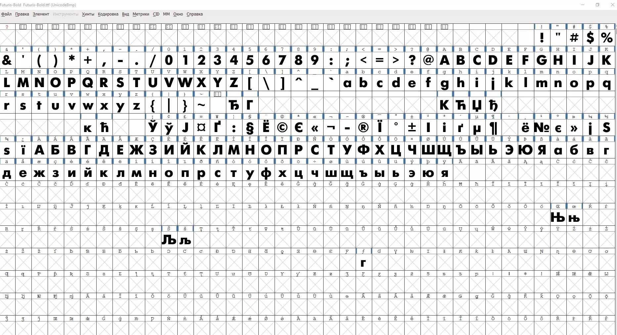
Task: Select the digit 8 glyph cell
Action: coord(299,60)
